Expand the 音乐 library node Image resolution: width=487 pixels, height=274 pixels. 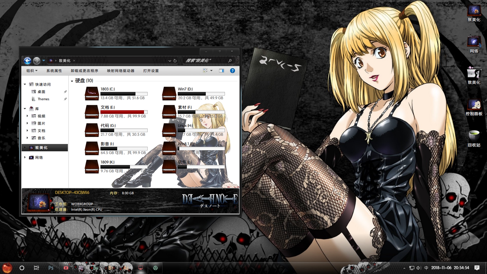(x=27, y=138)
